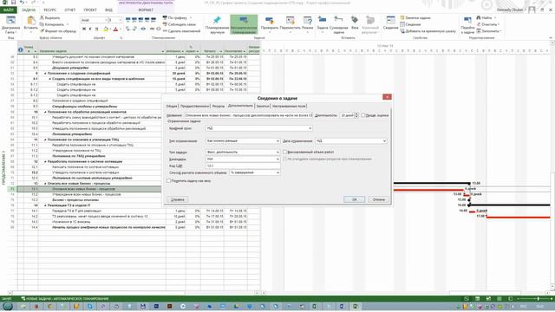
Task: Tick Фиксированный объем работ checkbox
Action: click(285, 153)
